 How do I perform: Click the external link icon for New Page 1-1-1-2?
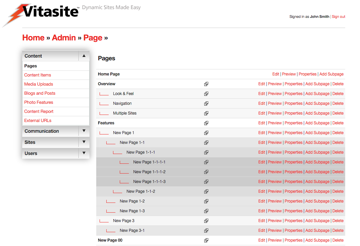click(206, 172)
